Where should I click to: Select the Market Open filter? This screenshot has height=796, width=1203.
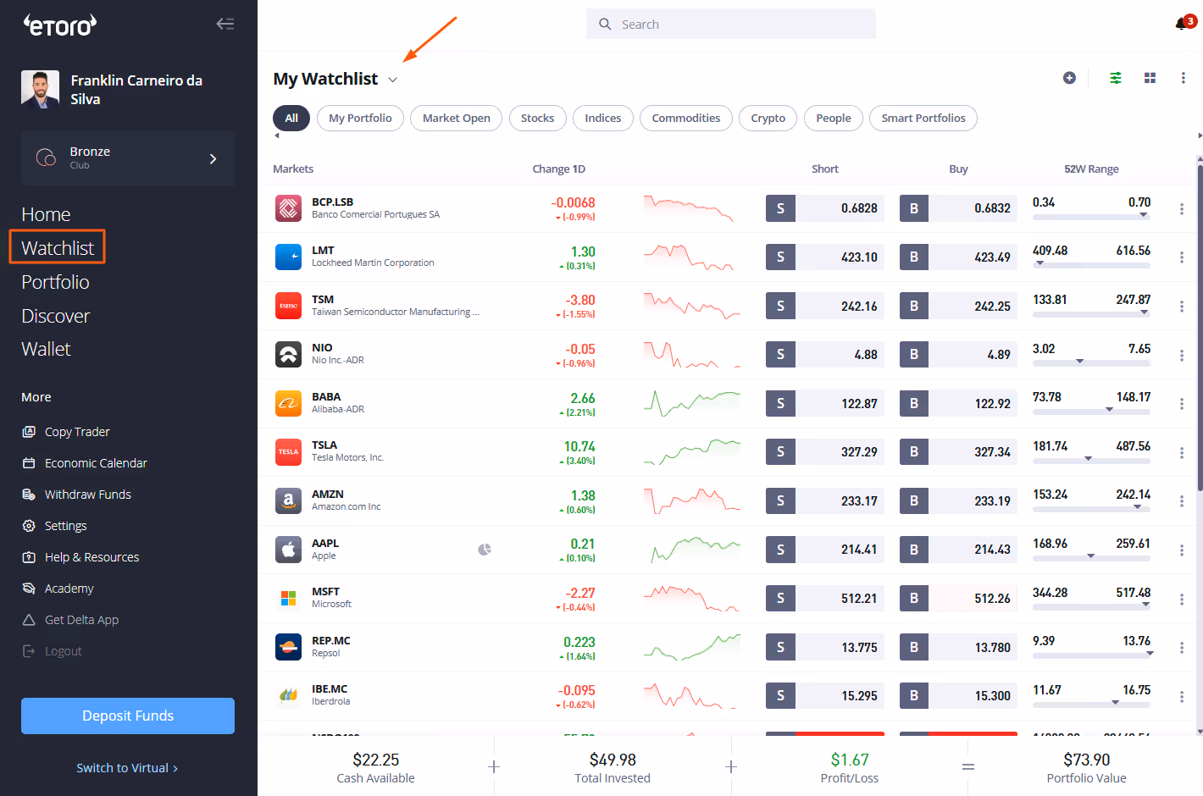pos(457,118)
